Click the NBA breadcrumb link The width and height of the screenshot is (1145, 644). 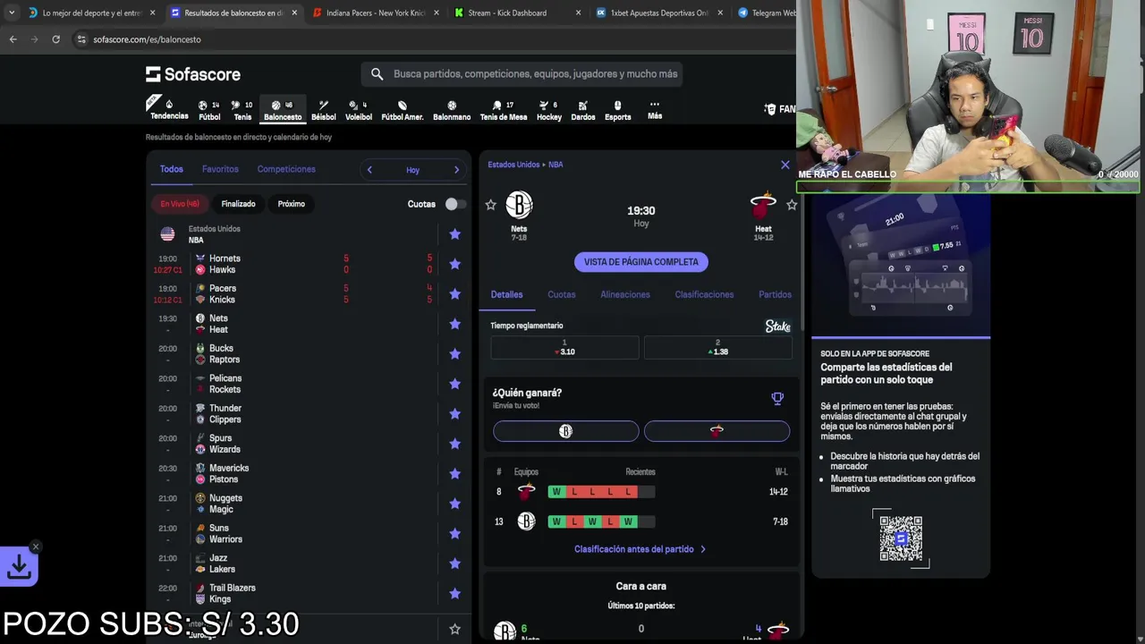(556, 165)
